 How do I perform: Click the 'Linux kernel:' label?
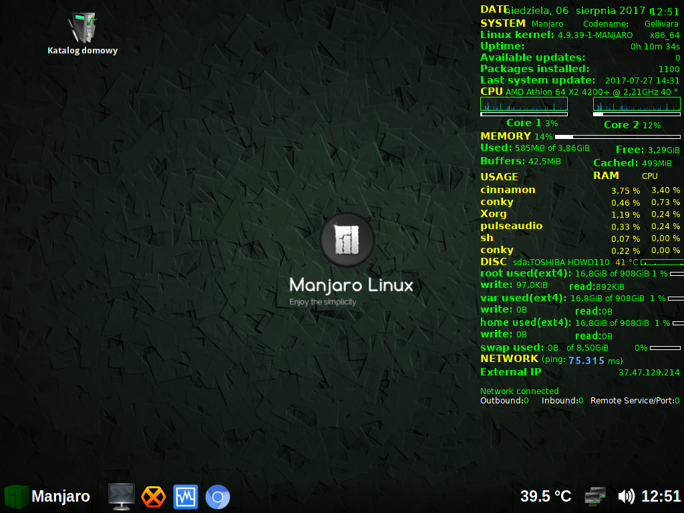coord(517,35)
